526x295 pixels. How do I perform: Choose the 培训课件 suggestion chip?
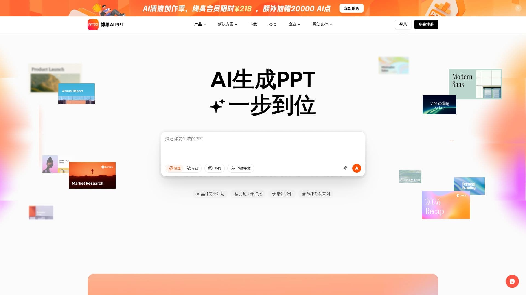click(282, 194)
